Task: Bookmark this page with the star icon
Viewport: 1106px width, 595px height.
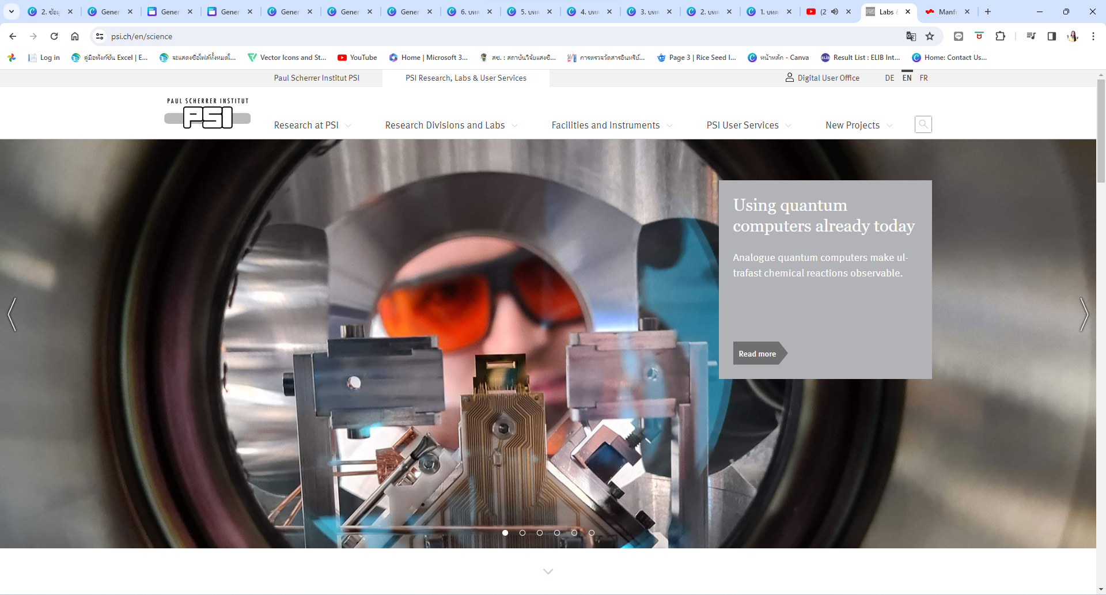Action: click(930, 36)
